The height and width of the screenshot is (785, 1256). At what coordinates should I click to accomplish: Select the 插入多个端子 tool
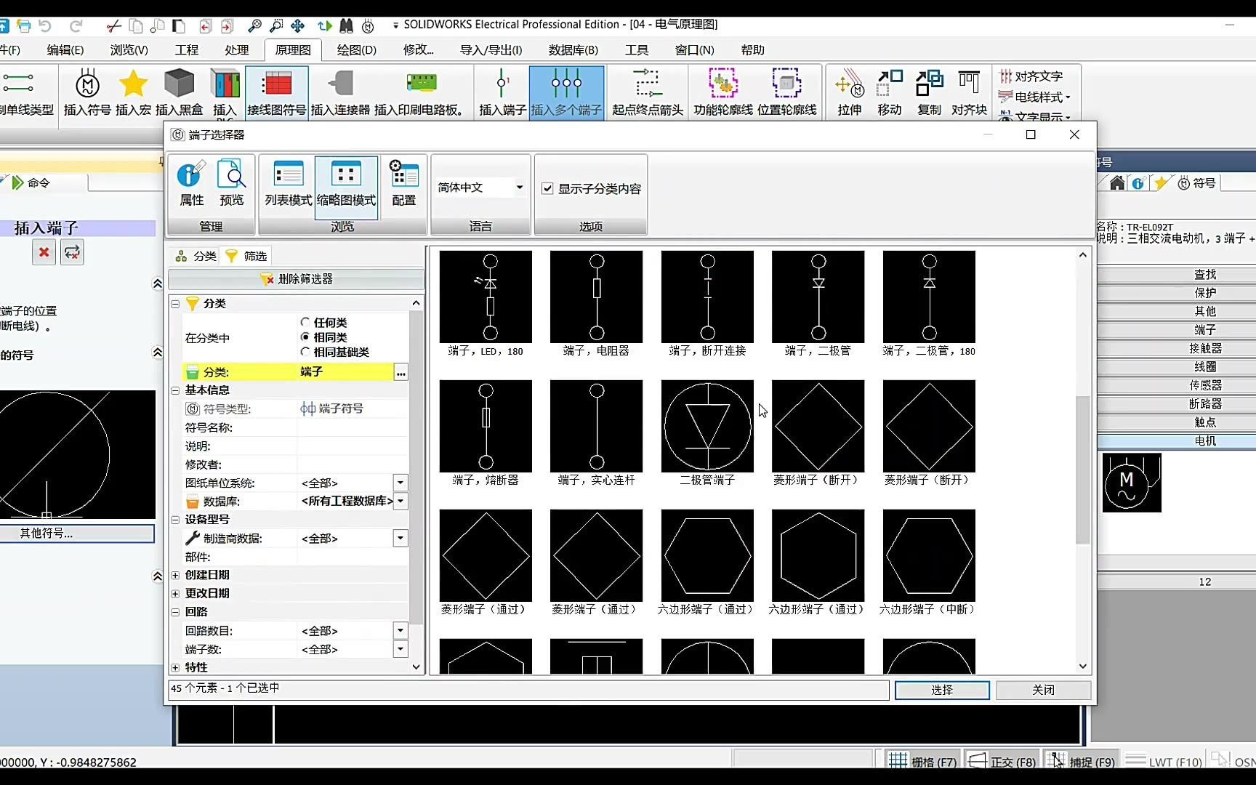[566, 93]
